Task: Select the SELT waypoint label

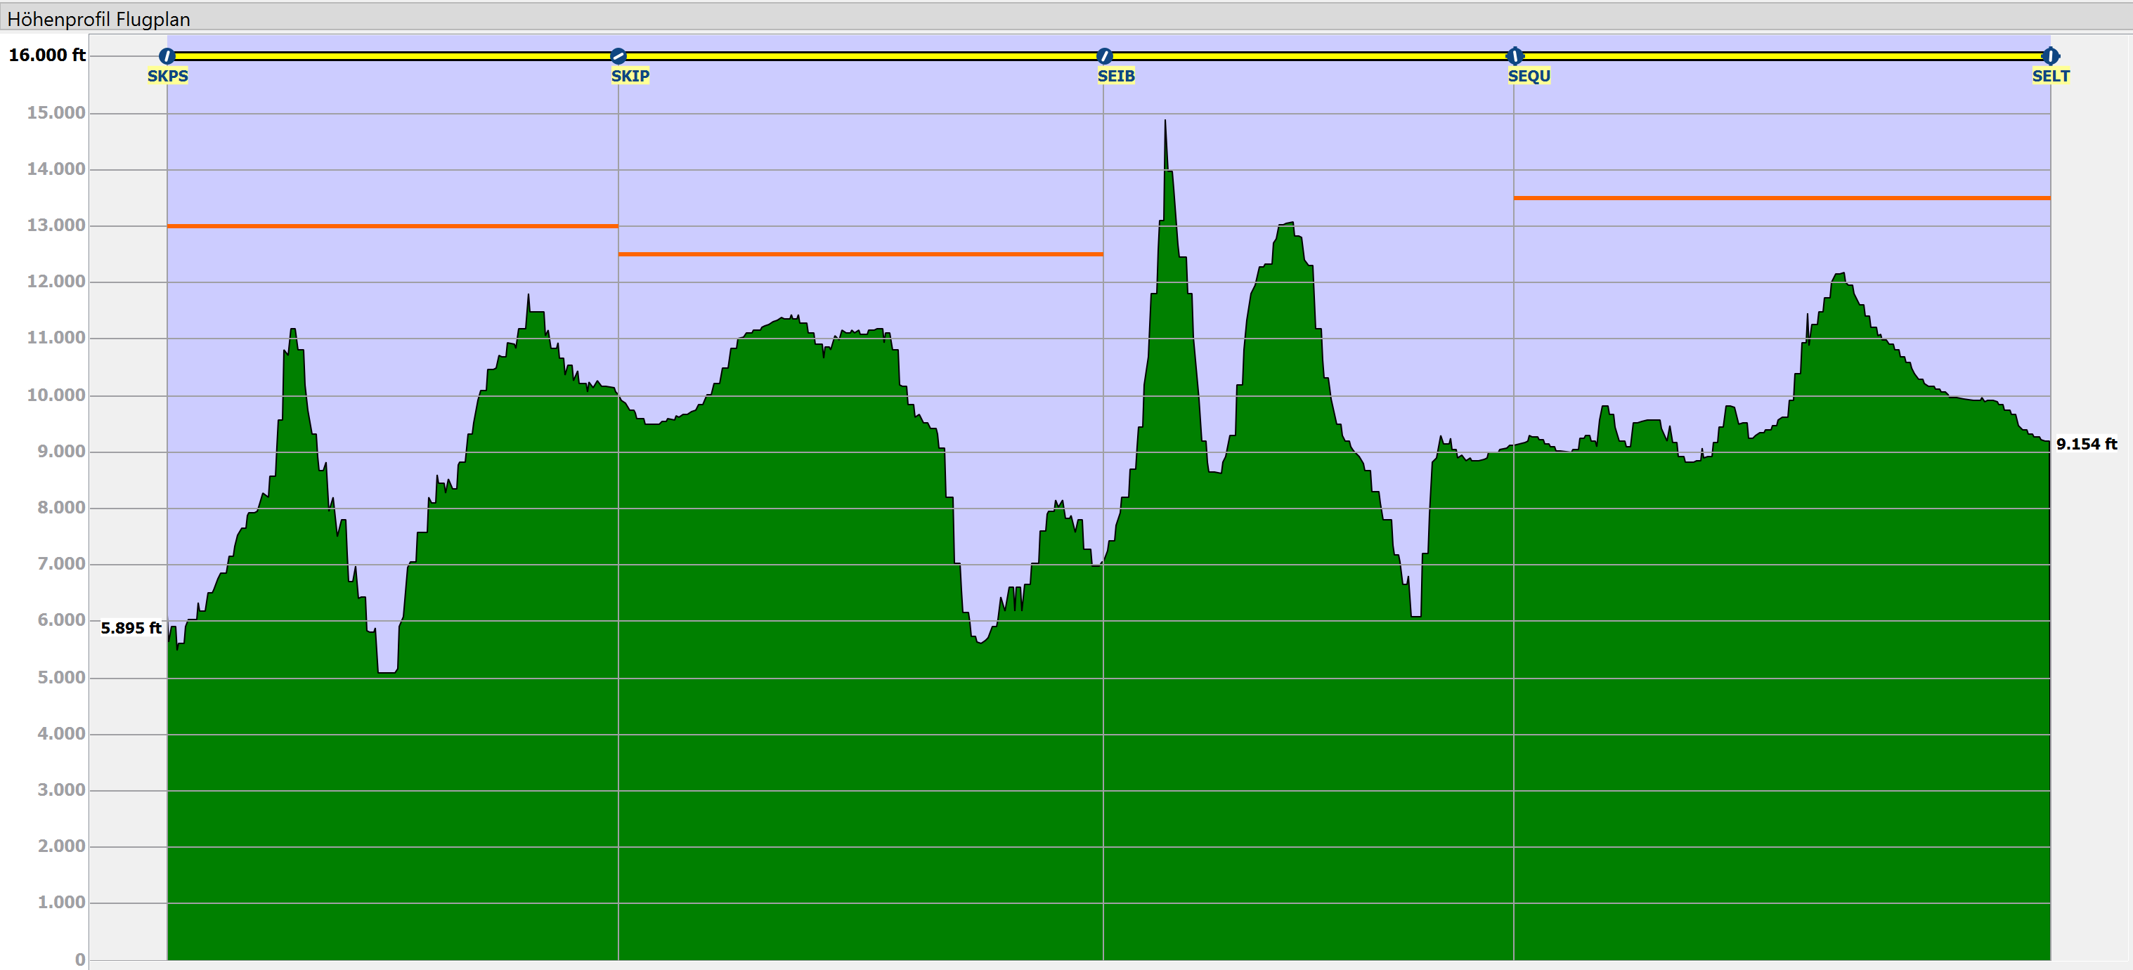Action: (2051, 76)
